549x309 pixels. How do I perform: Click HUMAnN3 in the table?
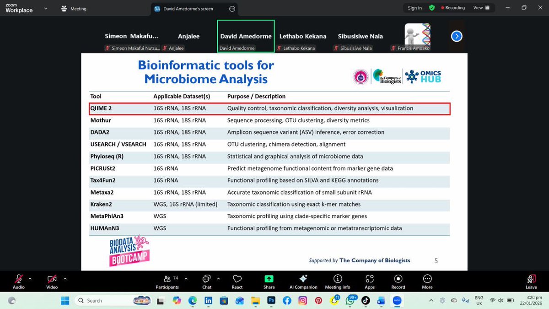[x=105, y=228]
